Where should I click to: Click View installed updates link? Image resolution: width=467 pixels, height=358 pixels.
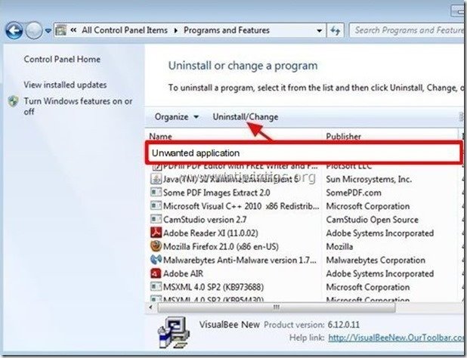65,85
